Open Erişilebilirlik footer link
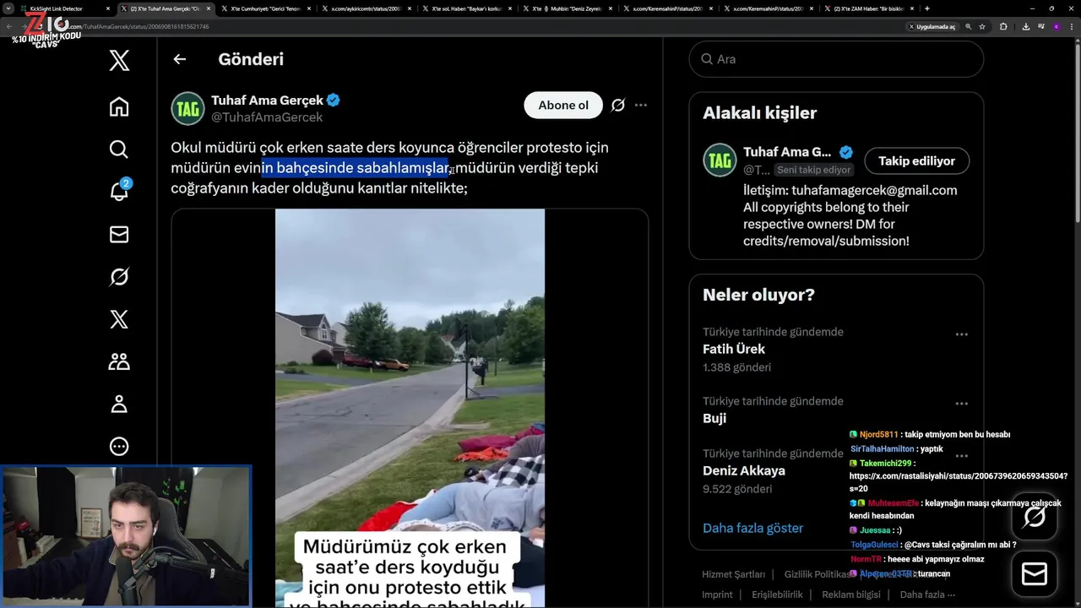Screen dimensions: 1081x608 click(x=777, y=594)
